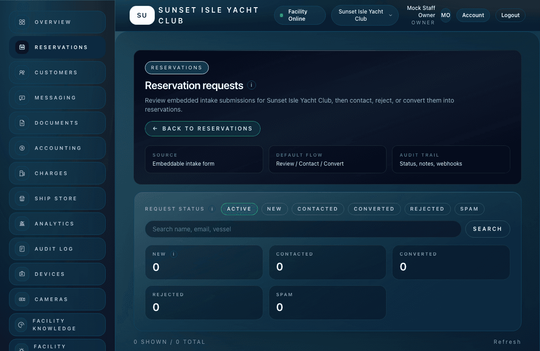Screen dimensions: 540x351
Task: Open Accounting from the sidebar
Action: (x=57, y=148)
